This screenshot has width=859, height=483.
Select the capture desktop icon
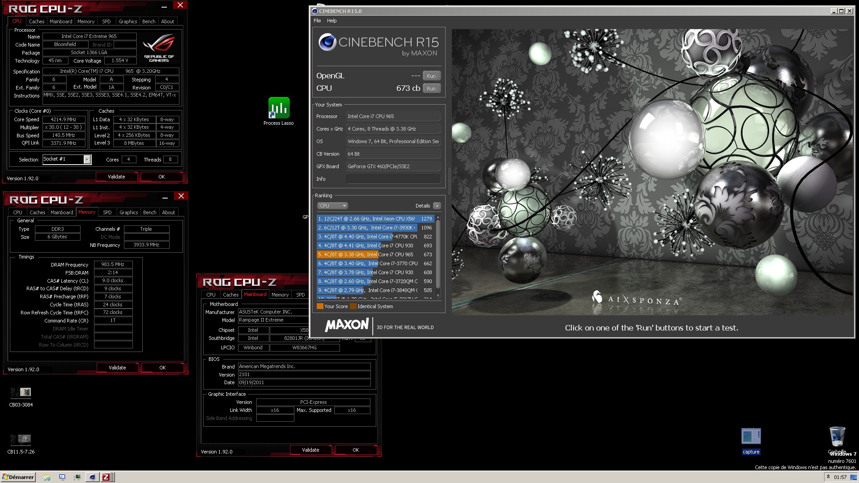pos(751,441)
